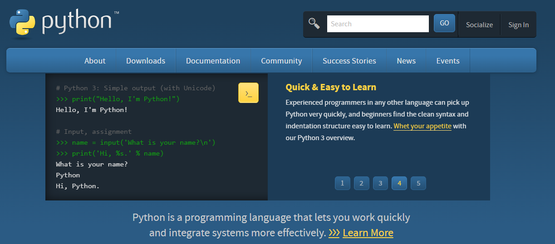Show slide 3 of the carousel
555x244 pixels.
(380, 183)
